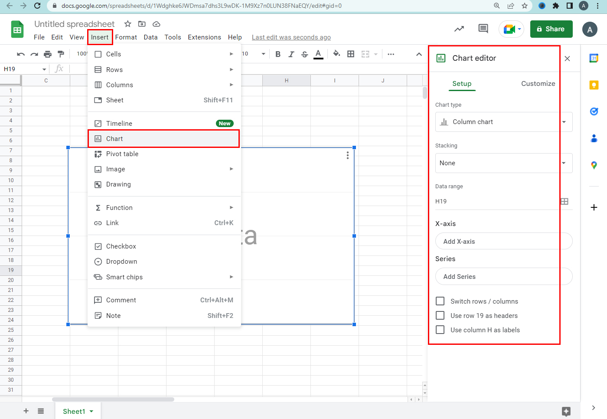Click the green Share button
The height and width of the screenshot is (419, 607).
551,29
